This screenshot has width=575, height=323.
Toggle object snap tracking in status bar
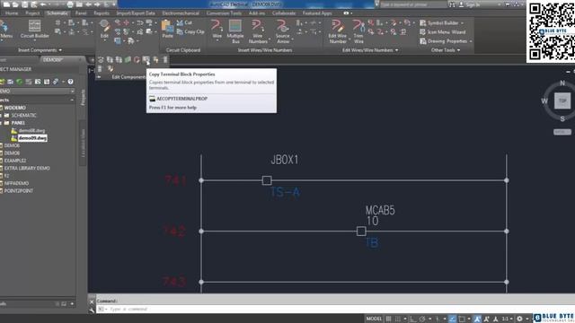point(453,319)
